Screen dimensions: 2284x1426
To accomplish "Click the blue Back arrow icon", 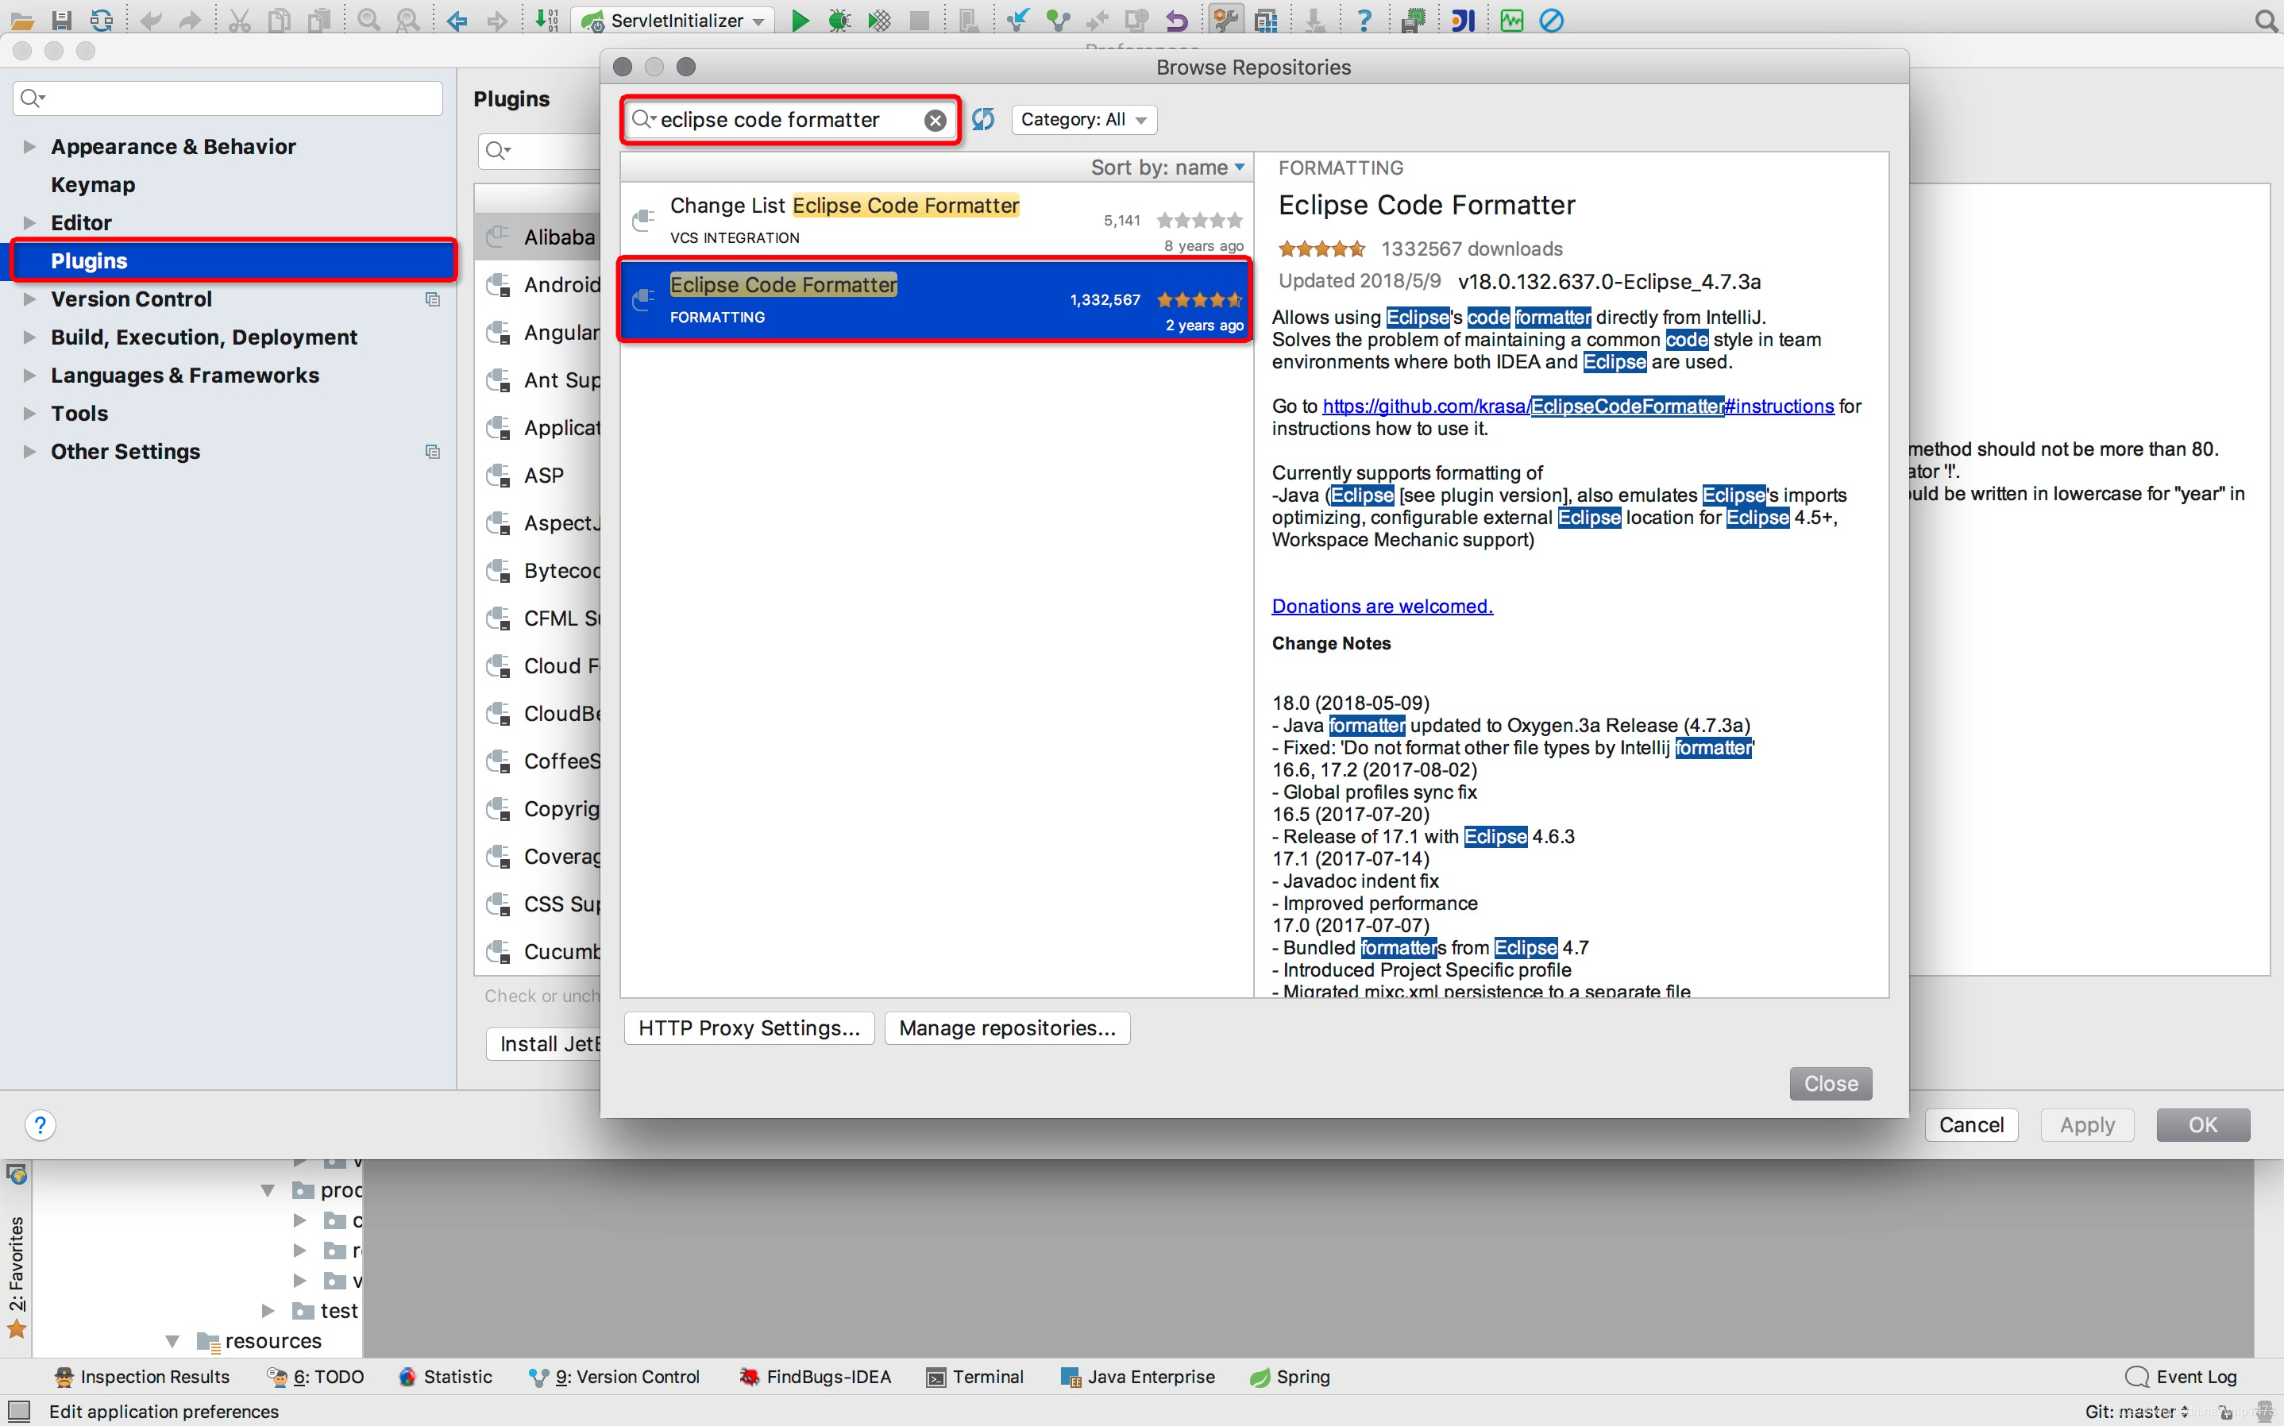I will coord(457,20).
